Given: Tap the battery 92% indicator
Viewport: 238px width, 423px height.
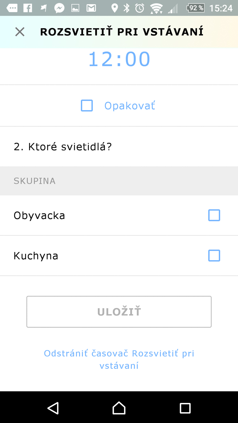Looking at the screenshot, I should [x=195, y=8].
